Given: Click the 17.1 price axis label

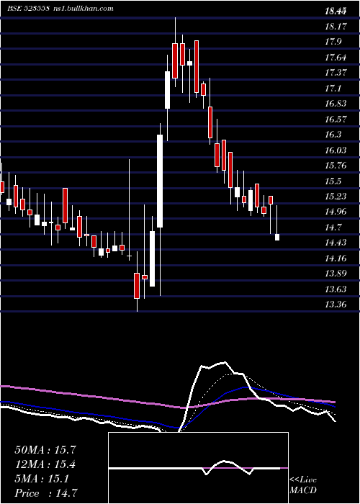Looking at the screenshot, I should [333, 88].
